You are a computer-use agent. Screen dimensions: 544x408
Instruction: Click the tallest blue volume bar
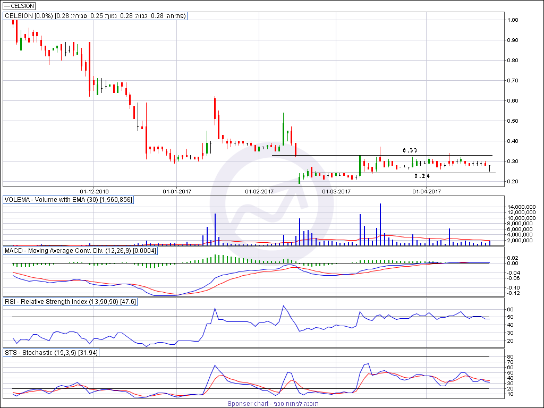pos(380,225)
